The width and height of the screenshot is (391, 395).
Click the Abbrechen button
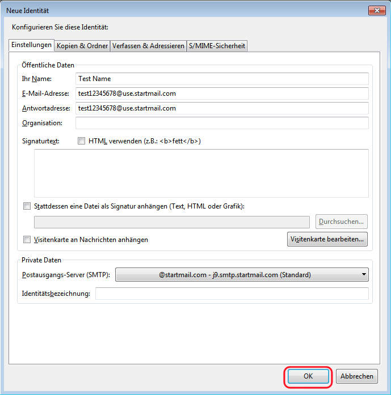tap(357, 376)
